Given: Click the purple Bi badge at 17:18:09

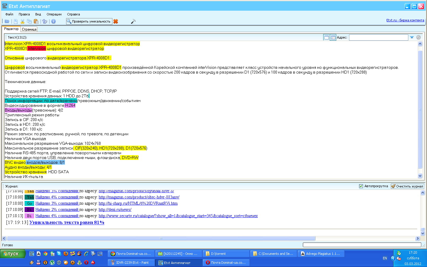Looking at the screenshot, I should [29, 209].
